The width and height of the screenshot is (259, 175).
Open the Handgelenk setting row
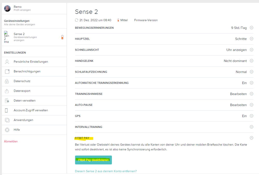pyautogui.click(x=164, y=61)
